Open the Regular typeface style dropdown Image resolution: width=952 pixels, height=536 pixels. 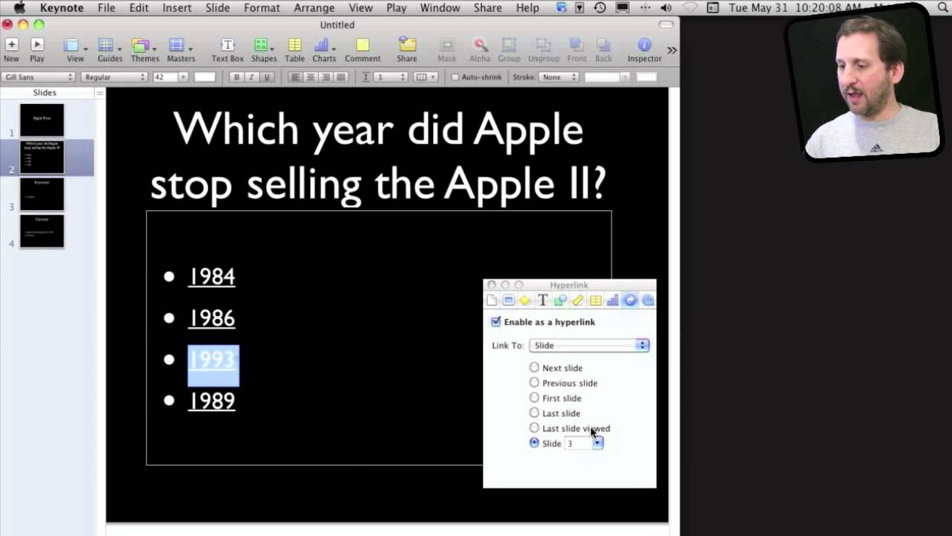coord(114,77)
